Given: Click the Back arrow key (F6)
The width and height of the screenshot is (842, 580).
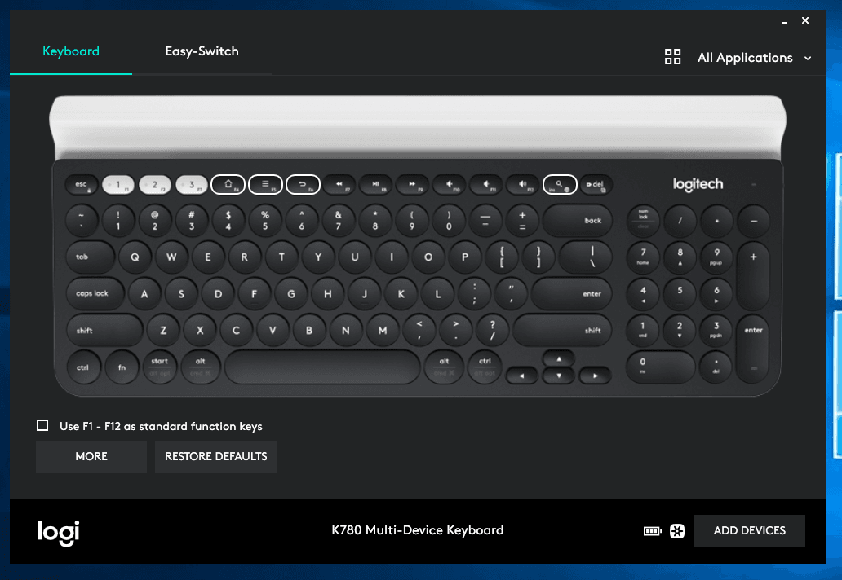Looking at the screenshot, I should click(303, 184).
